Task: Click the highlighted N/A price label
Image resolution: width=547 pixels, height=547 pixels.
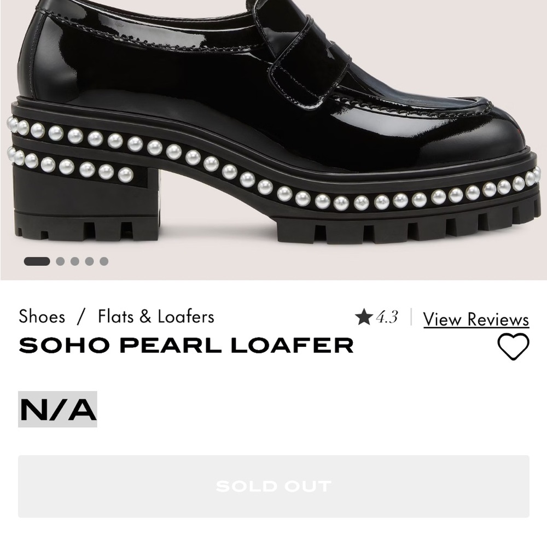Action: (57, 409)
